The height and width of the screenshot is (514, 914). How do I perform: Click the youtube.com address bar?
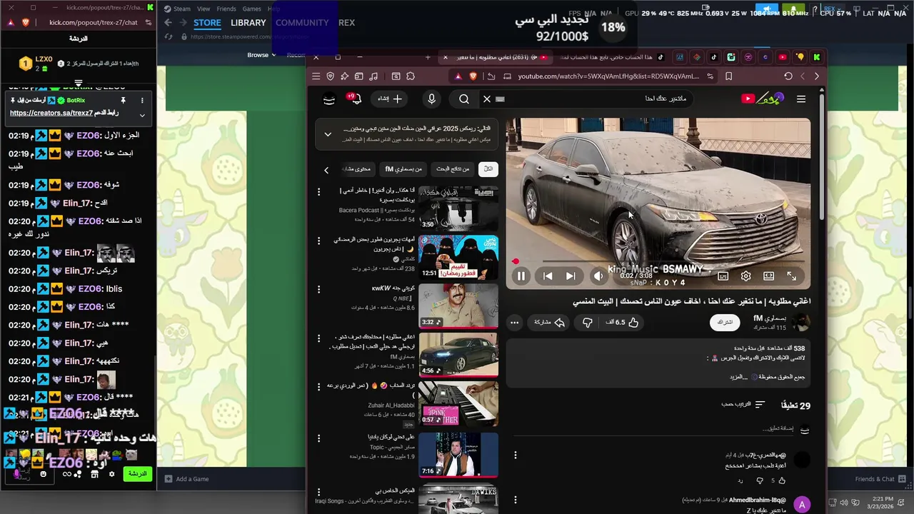pos(608,76)
